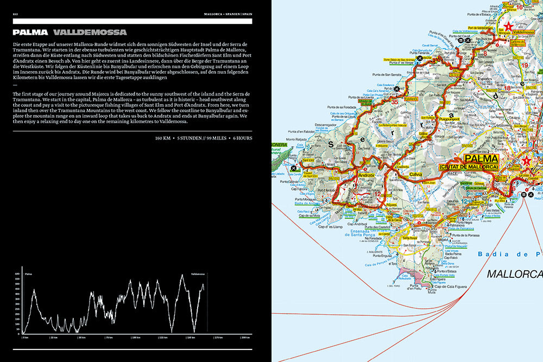543x362 pixels.
Task: Click the Calvià town label on the map
Action: [x=416, y=174]
